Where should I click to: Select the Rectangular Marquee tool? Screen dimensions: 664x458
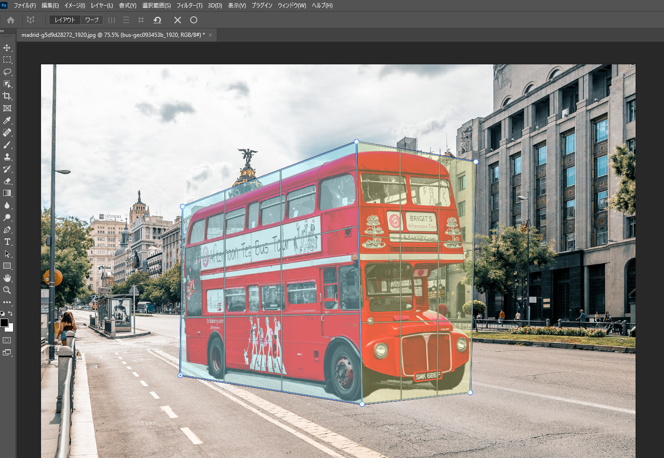[x=7, y=60]
